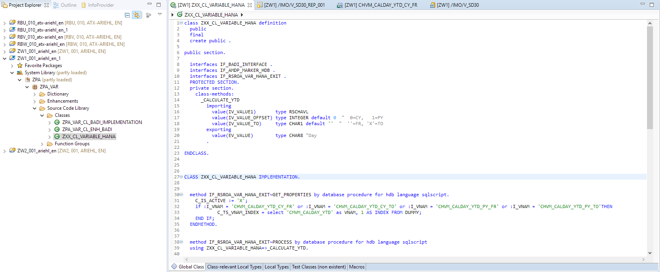660x272 pixels.
Task: Fold the GET_PROPERTIES method at line 30
Action: (x=181, y=195)
